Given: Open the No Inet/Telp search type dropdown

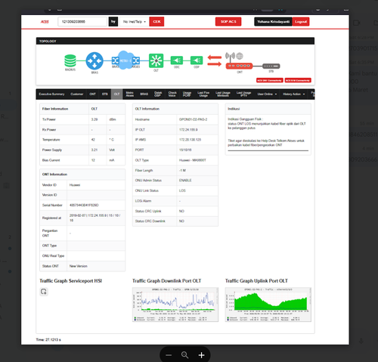Looking at the screenshot, I should (x=134, y=22).
